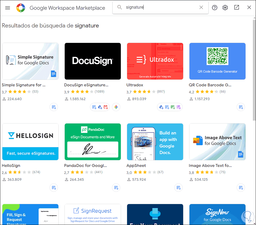Click the Docs add-on icon under AppSheet
Screen dimensions: 256x225
pyautogui.click(x=178, y=188)
